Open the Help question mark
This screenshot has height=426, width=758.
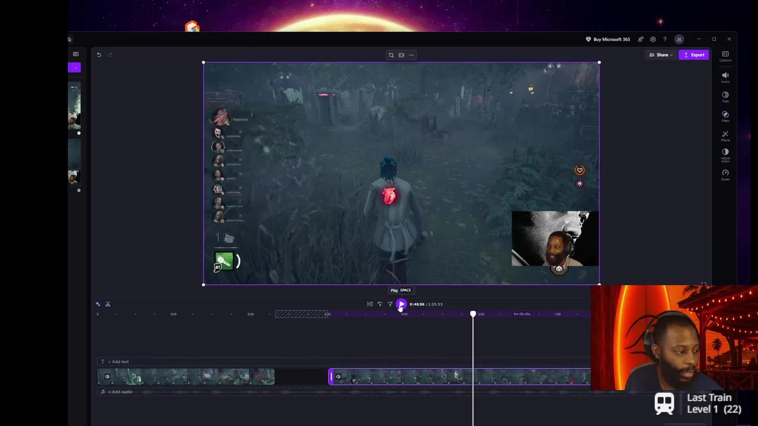tap(665, 39)
